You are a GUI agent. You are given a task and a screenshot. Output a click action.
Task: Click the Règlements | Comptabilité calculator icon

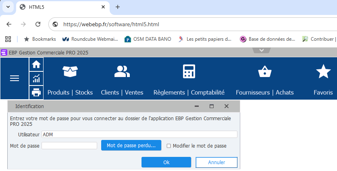point(189,71)
